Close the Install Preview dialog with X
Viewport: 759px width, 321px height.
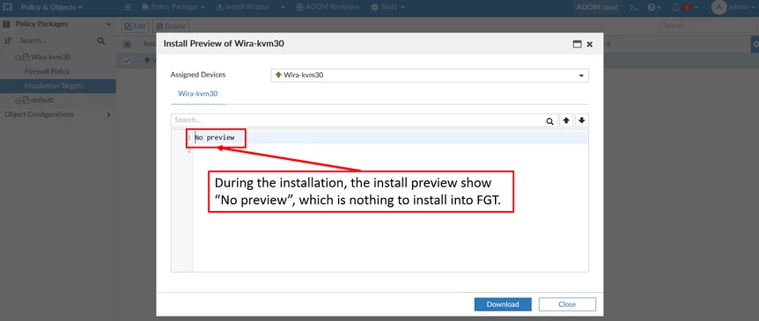(590, 44)
